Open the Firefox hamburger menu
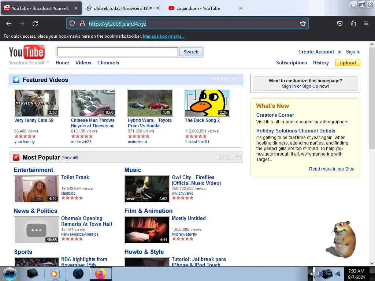Screen dimensions: 375x281 click(x=366, y=23)
